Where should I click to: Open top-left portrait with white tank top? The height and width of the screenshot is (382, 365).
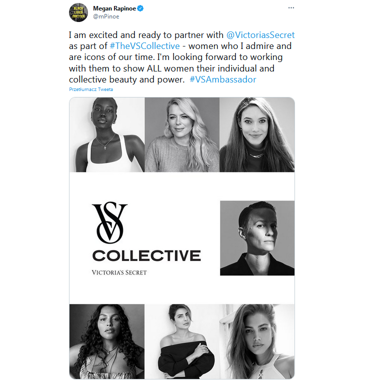tap(107, 134)
